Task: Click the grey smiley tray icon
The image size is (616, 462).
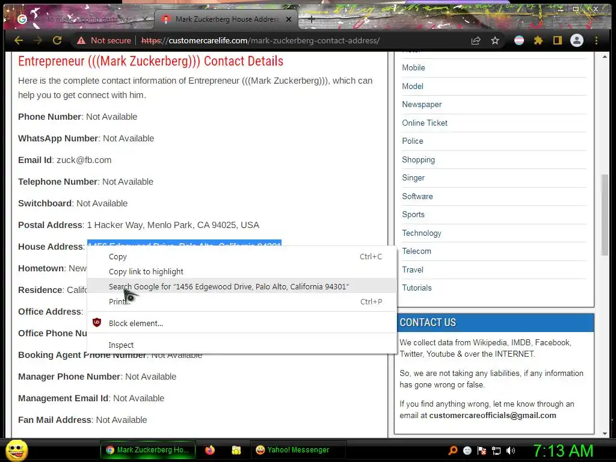Action: click(467, 450)
